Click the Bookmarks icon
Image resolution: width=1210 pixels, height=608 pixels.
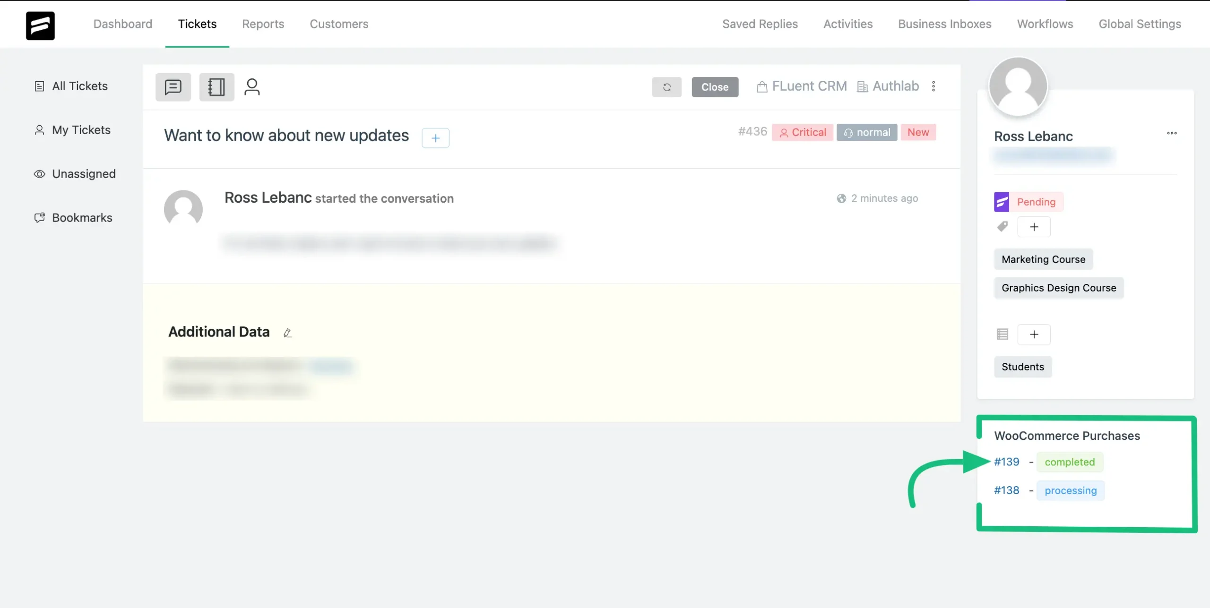point(40,218)
